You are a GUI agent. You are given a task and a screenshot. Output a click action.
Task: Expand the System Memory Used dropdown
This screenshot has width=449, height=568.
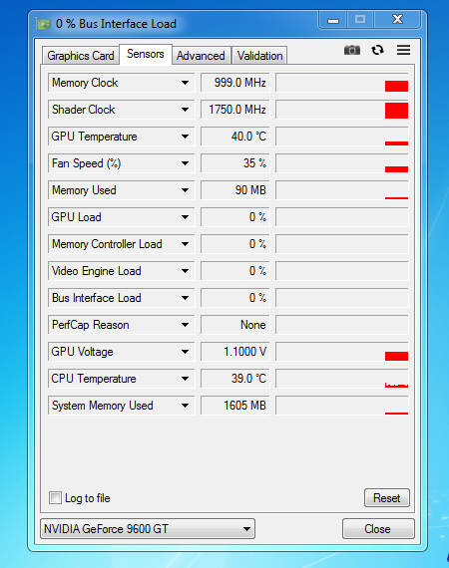click(185, 406)
